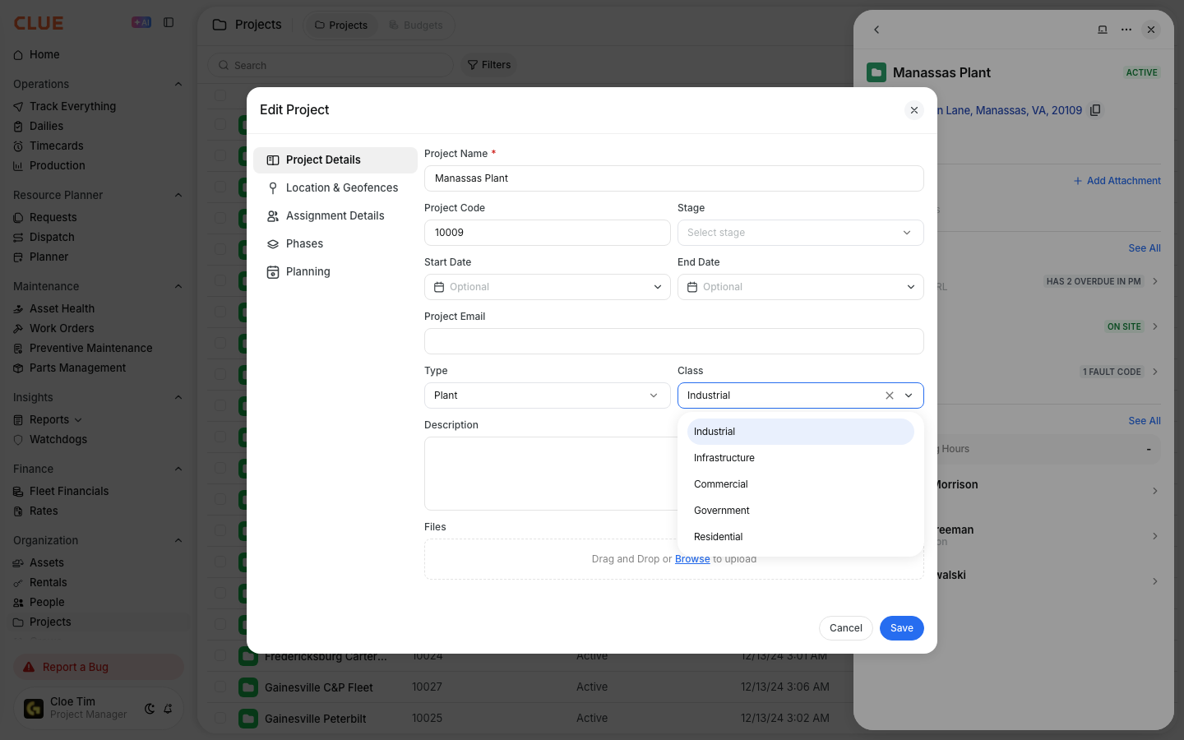The image size is (1184, 740).
Task: Switch to Assignment Details tab
Action: coord(335,215)
